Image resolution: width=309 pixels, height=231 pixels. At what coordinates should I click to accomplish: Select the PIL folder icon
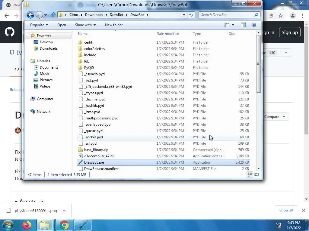(80, 61)
